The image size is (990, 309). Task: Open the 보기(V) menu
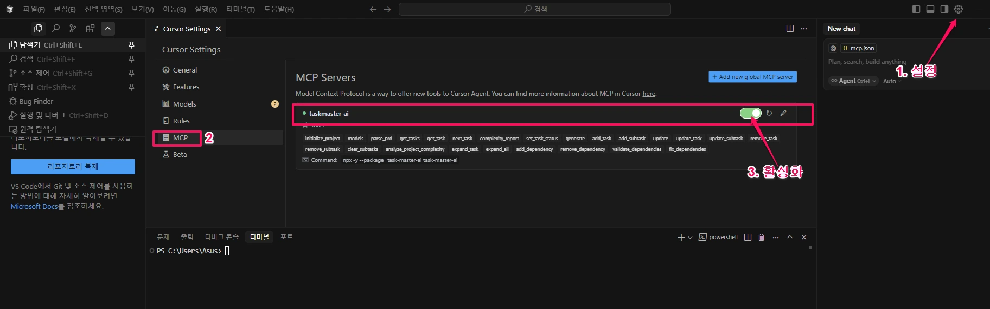pos(143,9)
